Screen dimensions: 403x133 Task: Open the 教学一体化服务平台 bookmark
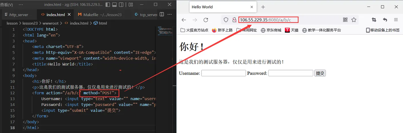[x=322, y=30]
